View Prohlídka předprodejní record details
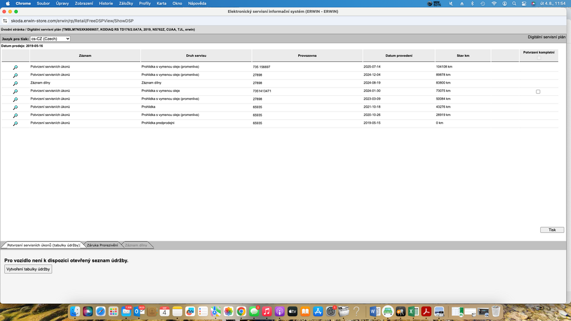This screenshot has width=571, height=321. click(x=15, y=123)
